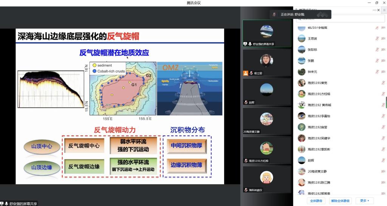Toggle muted microphone icon for 张鹏

tap(377, 61)
